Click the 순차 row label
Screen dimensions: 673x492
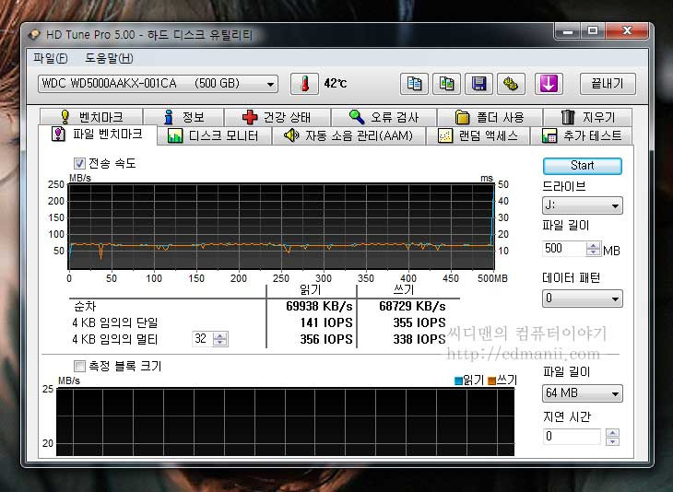(x=85, y=306)
